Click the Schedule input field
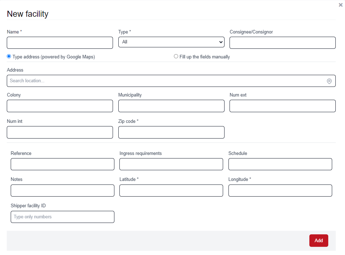 pos(280,164)
